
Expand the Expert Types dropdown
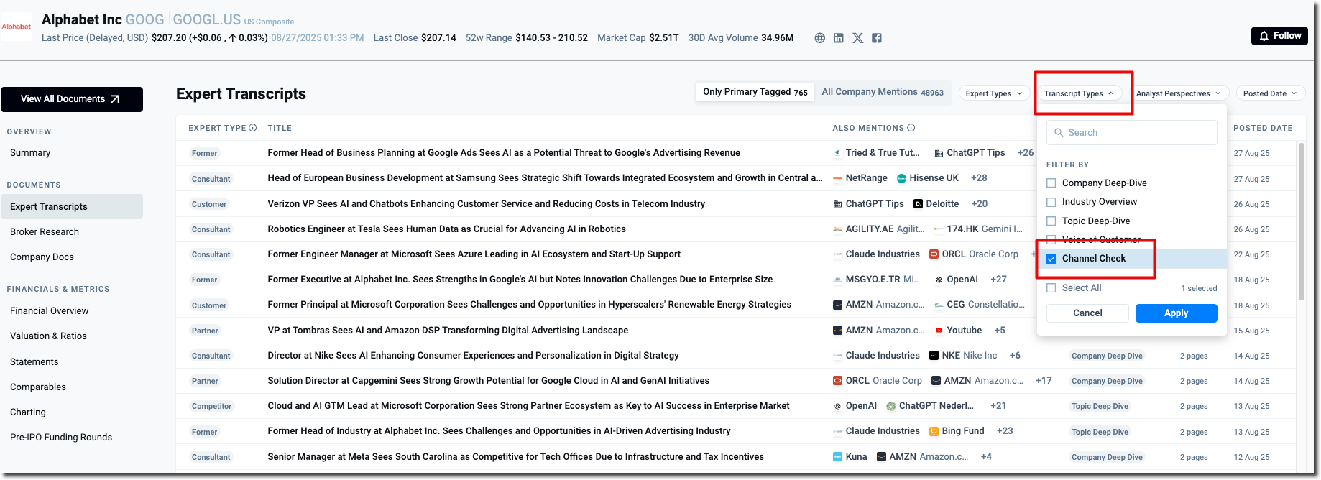click(993, 93)
